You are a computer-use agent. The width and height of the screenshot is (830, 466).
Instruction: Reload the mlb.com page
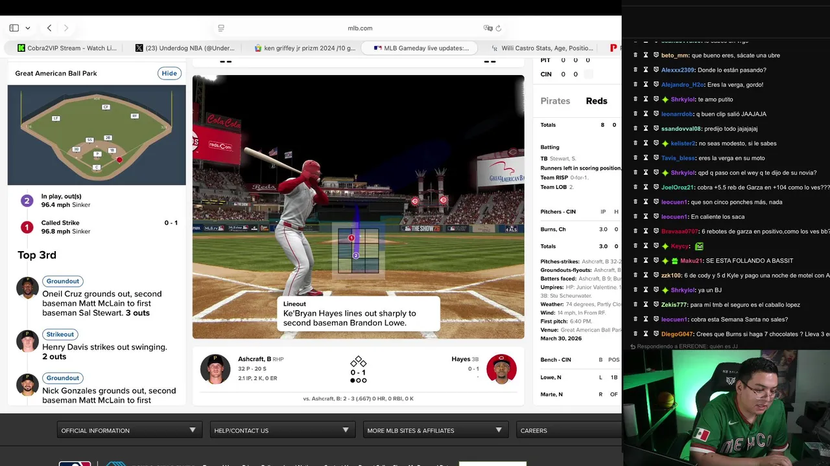(499, 28)
